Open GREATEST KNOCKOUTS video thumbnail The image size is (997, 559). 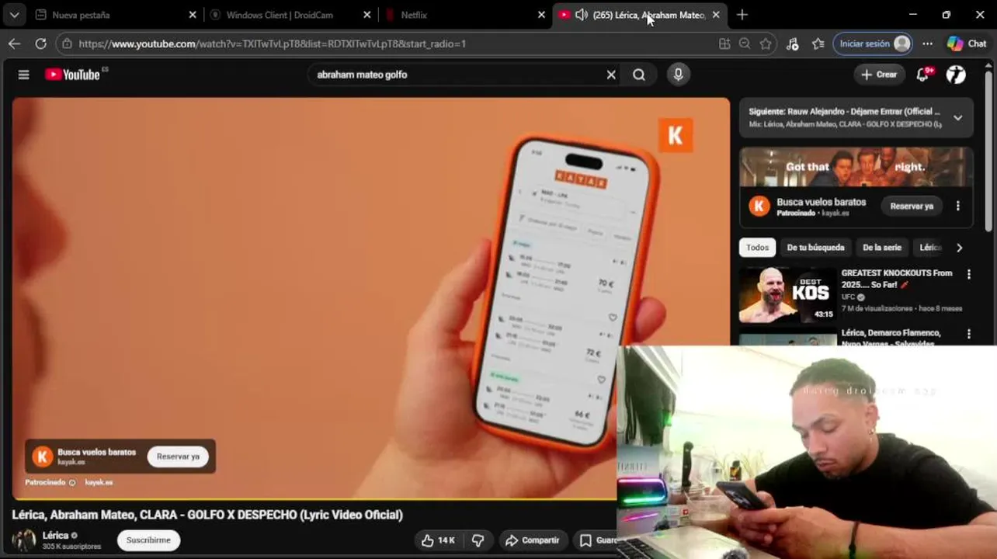pyautogui.click(x=788, y=295)
